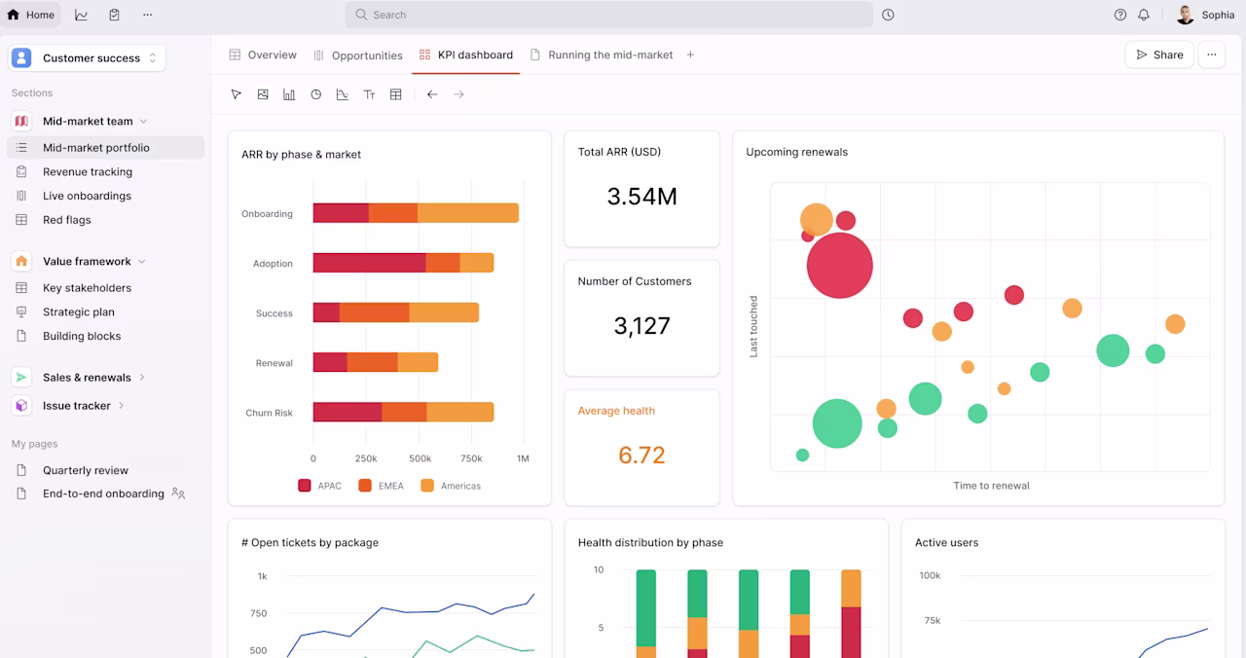Expand the Sales & renewals section
The height and width of the screenshot is (658, 1246).
(x=142, y=378)
